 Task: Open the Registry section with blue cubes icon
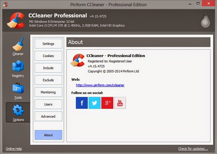coord(18,69)
